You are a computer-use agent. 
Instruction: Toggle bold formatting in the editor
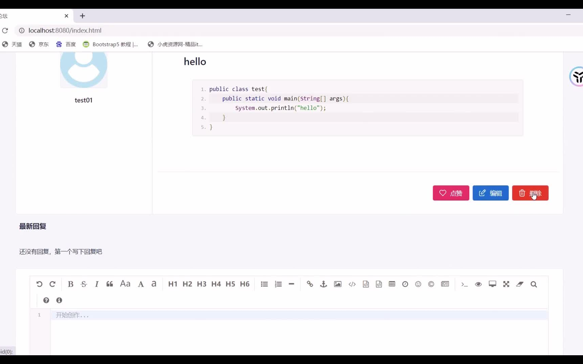click(x=71, y=284)
